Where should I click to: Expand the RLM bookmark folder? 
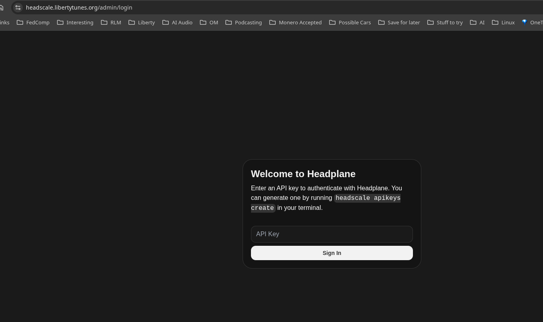(111, 22)
